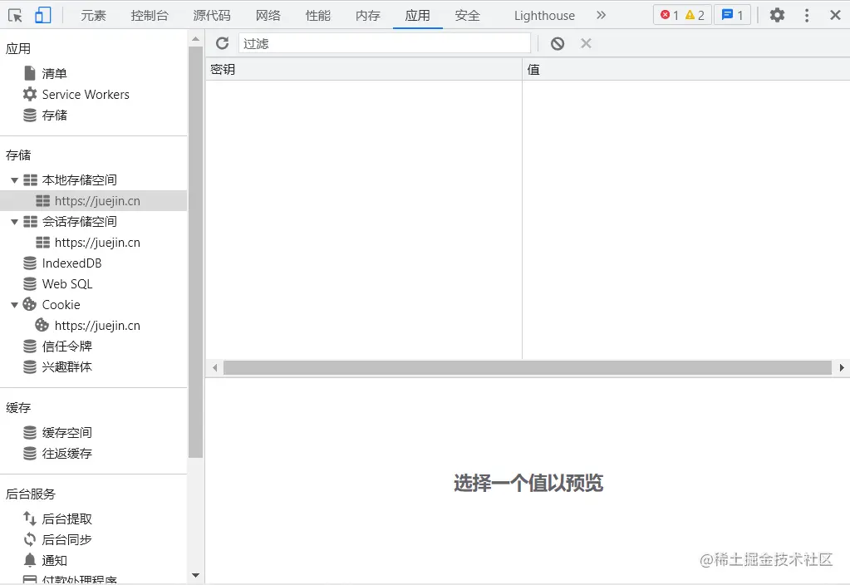Sort by the 值 column header
This screenshot has height=585, width=850.
point(686,70)
